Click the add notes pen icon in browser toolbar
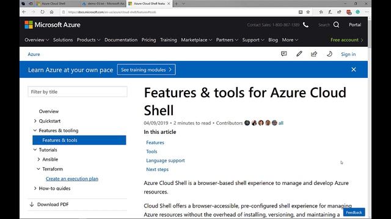Viewport: 391px width, 219px height. pyautogui.click(x=330, y=12)
